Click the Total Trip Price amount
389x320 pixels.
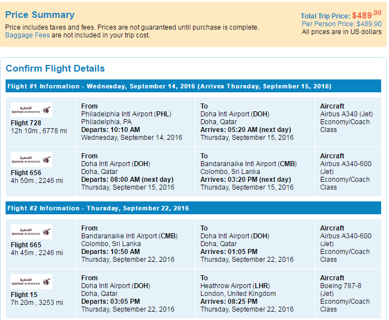point(367,15)
